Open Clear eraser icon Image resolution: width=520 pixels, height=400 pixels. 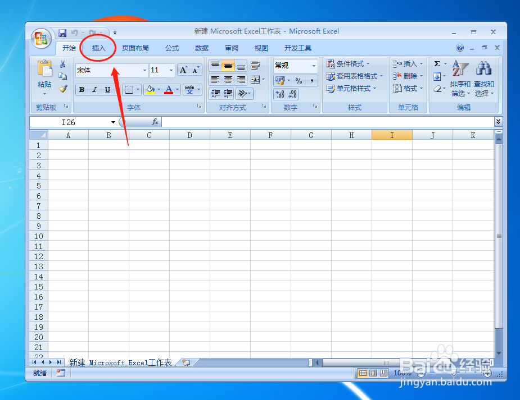pyautogui.click(x=437, y=89)
